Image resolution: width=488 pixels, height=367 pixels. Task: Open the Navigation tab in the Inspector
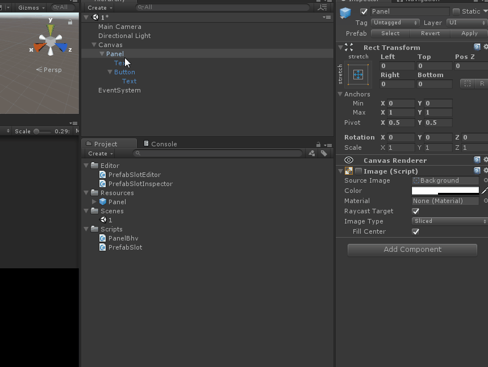[x=423, y=1]
